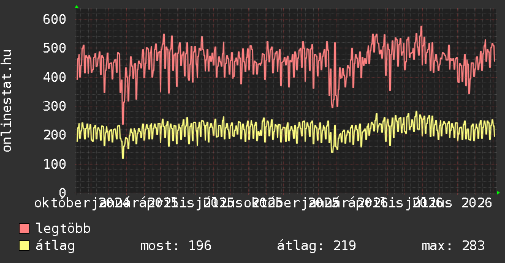This screenshot has width=505, height=263.
Task: Click the legtöbb legend label
Action: coord(63,229)
